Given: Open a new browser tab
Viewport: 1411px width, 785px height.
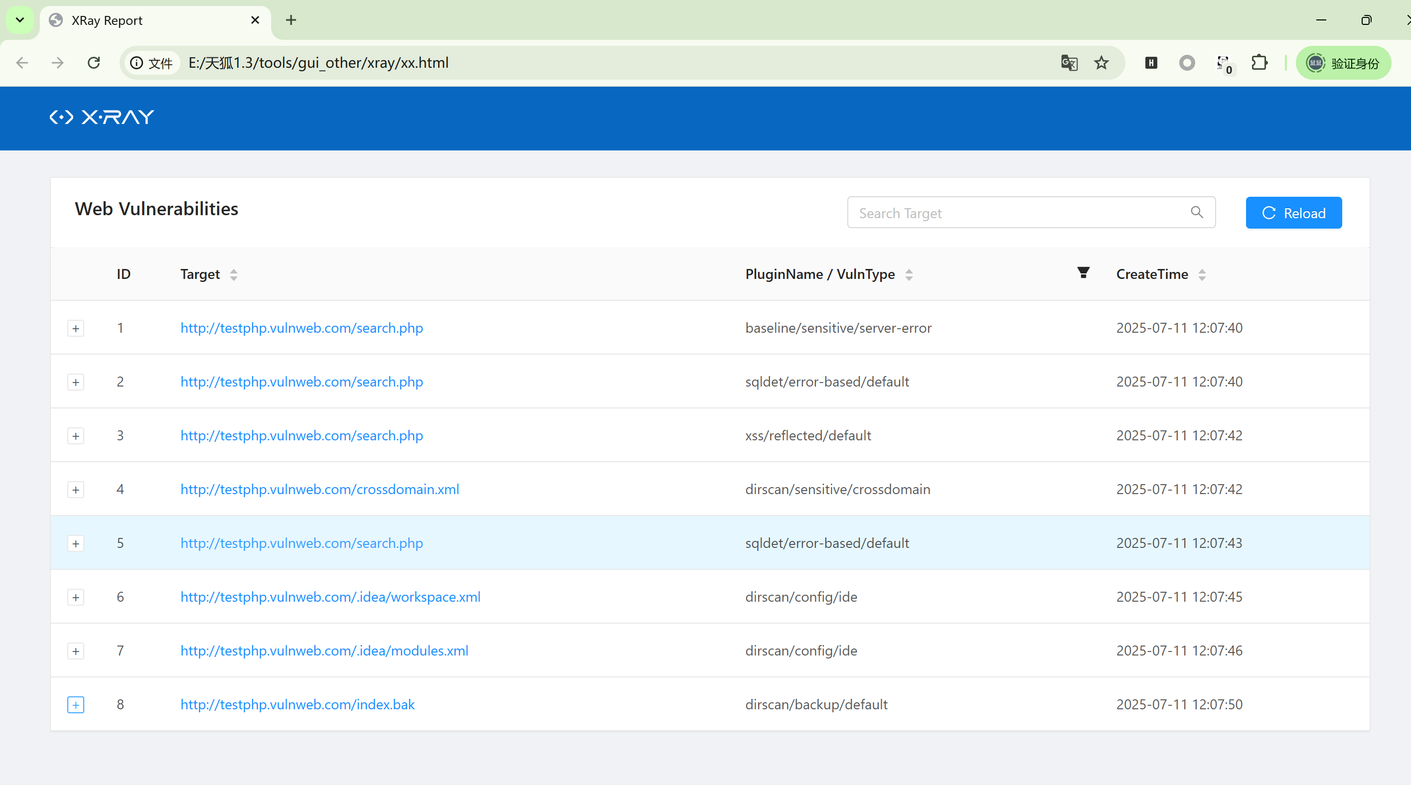Looking at the screenshot, I should tap(291, 20).
